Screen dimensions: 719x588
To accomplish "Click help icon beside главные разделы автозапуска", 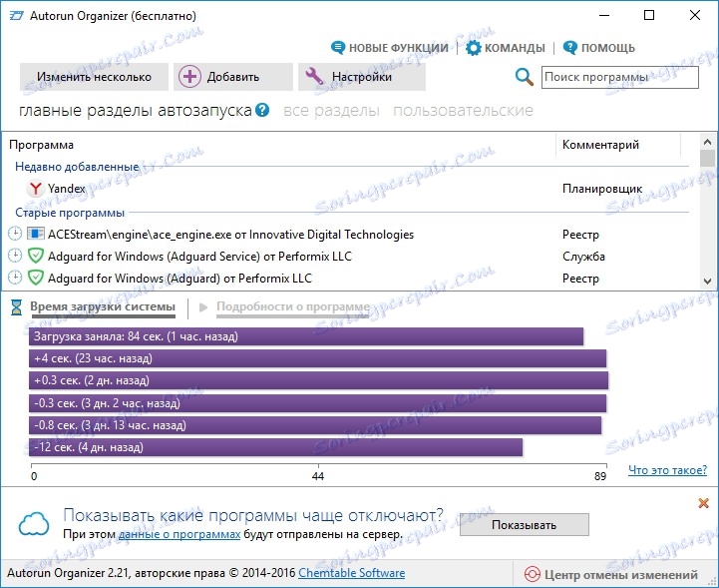I will pyautogui.click(x=262, y=110).
